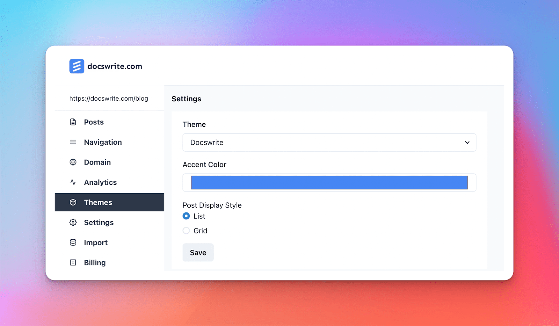View the Analytics section
Screen dimensions: 559x326
[109, 182]
